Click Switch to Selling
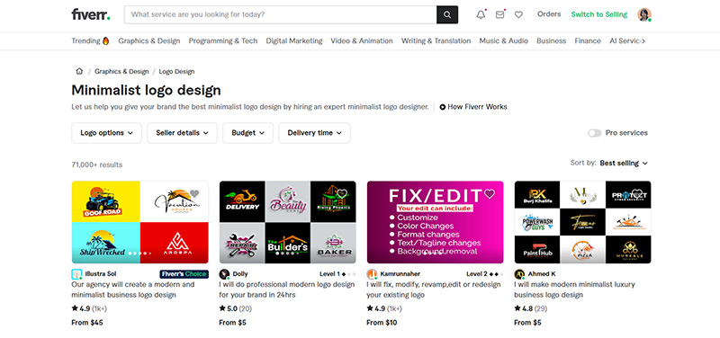The width and height of the screenshot is (720, 338). (x=599, y=14)
